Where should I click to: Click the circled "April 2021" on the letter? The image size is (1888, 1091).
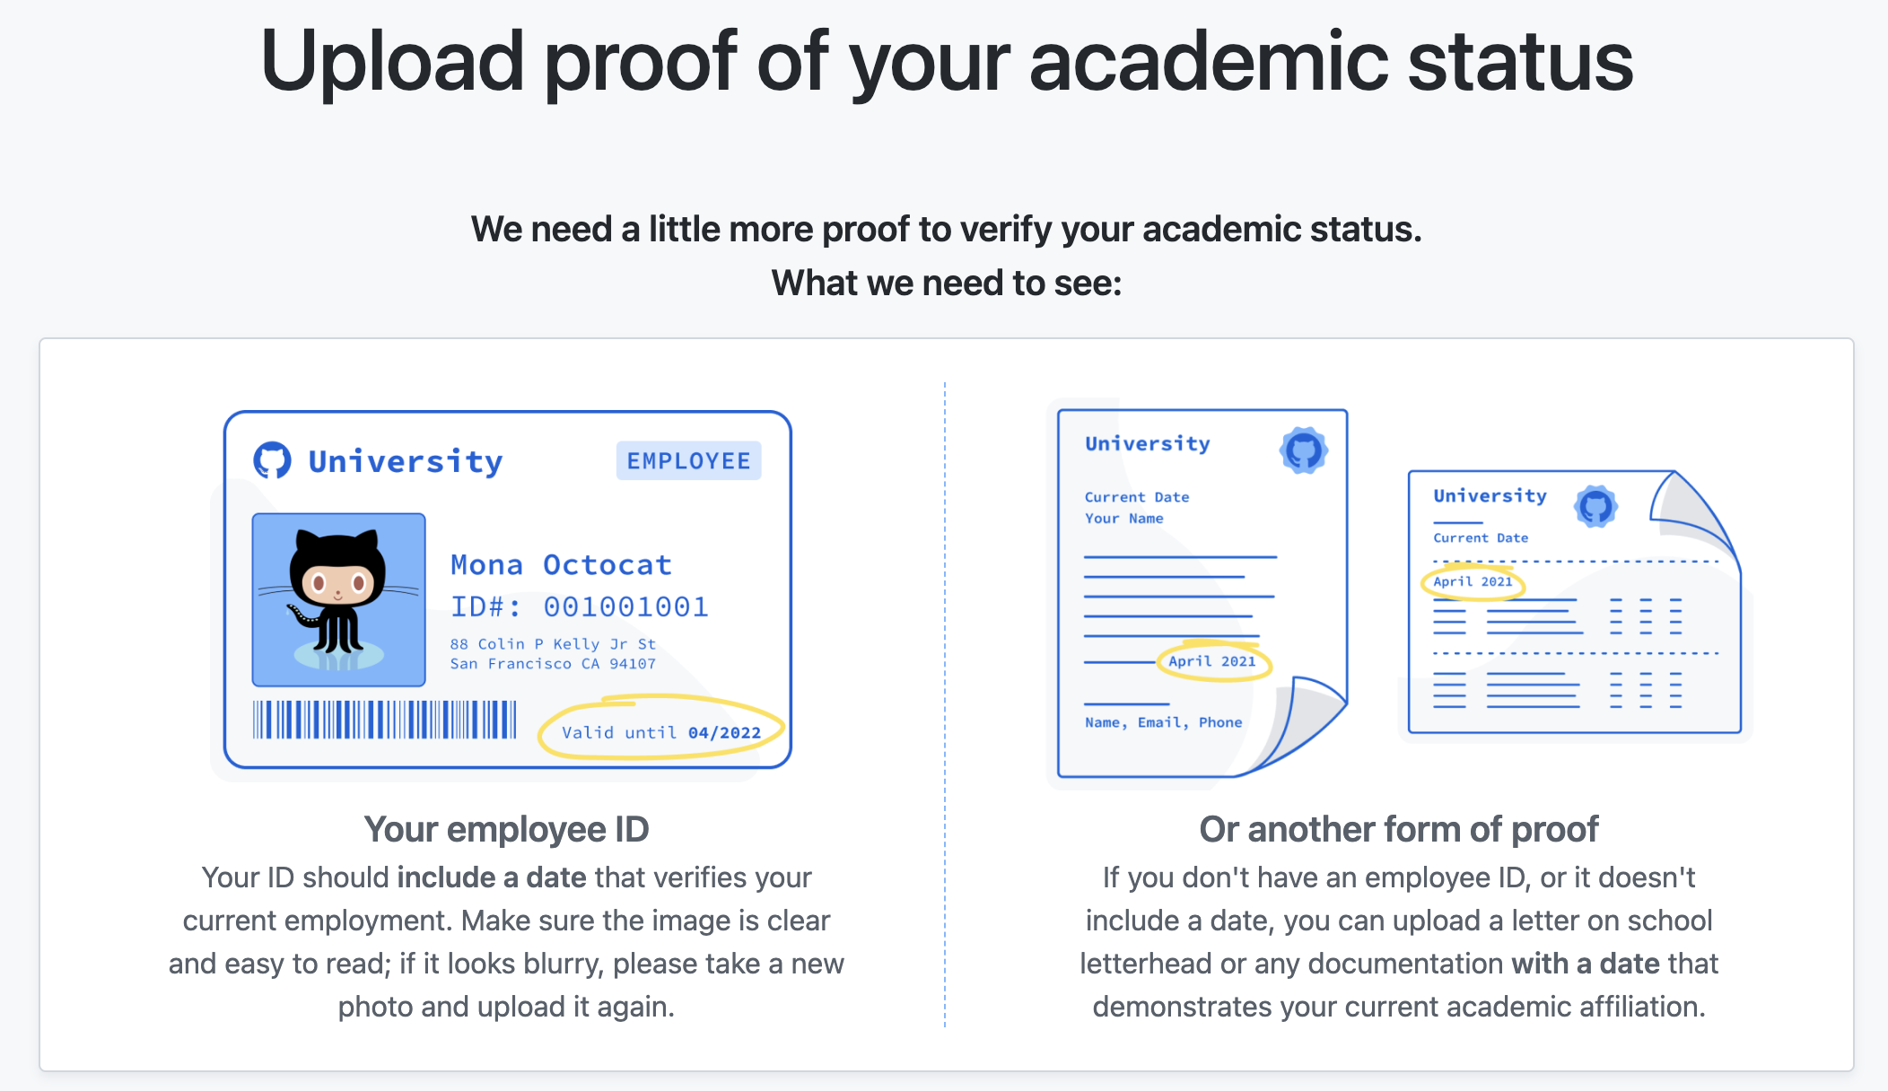[1212, 661]
